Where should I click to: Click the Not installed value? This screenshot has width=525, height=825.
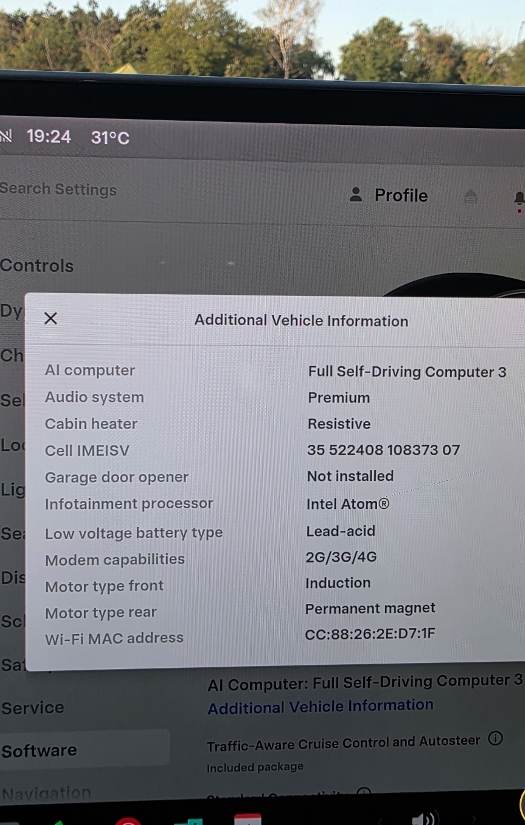(x=350, y=476)
